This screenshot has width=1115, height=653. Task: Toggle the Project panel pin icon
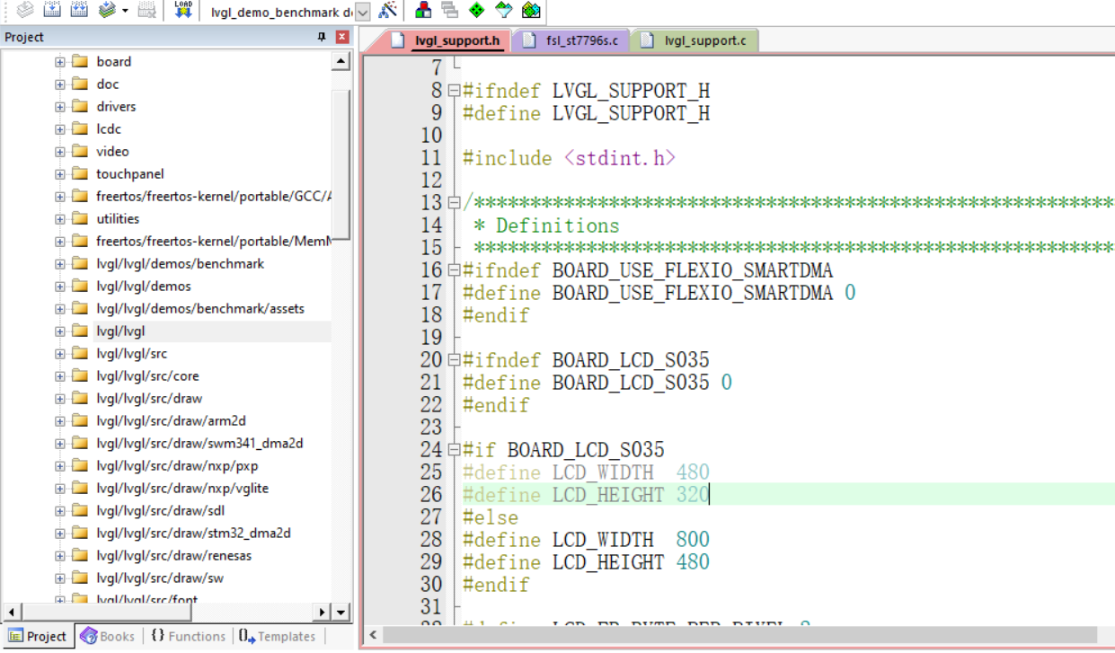click(322, 37)
